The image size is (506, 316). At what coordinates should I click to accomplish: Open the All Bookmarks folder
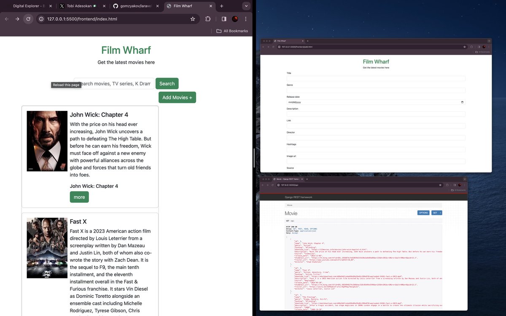(231, 30)
